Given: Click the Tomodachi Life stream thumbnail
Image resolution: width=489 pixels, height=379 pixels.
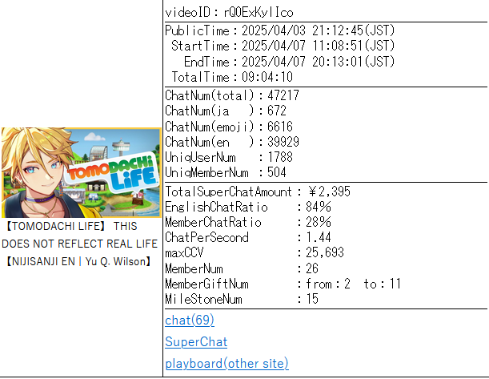Looking at the screenshot, I should [81, 172].
